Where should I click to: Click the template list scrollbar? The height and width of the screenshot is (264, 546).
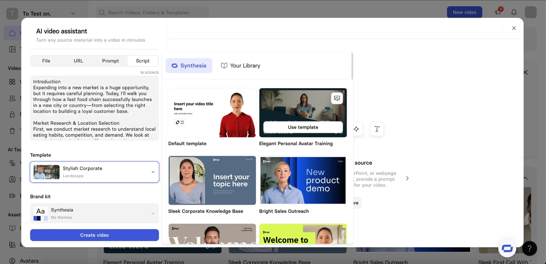tap(352, 66)
